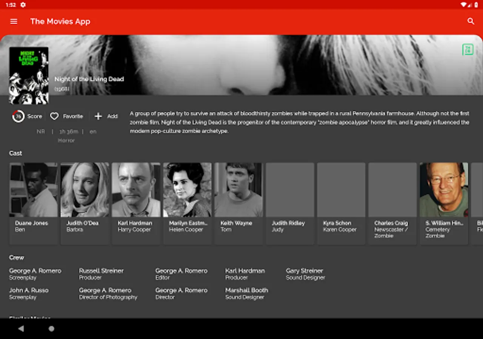
Task: Open the Crew section header
Action: click(x=15, y=257)
